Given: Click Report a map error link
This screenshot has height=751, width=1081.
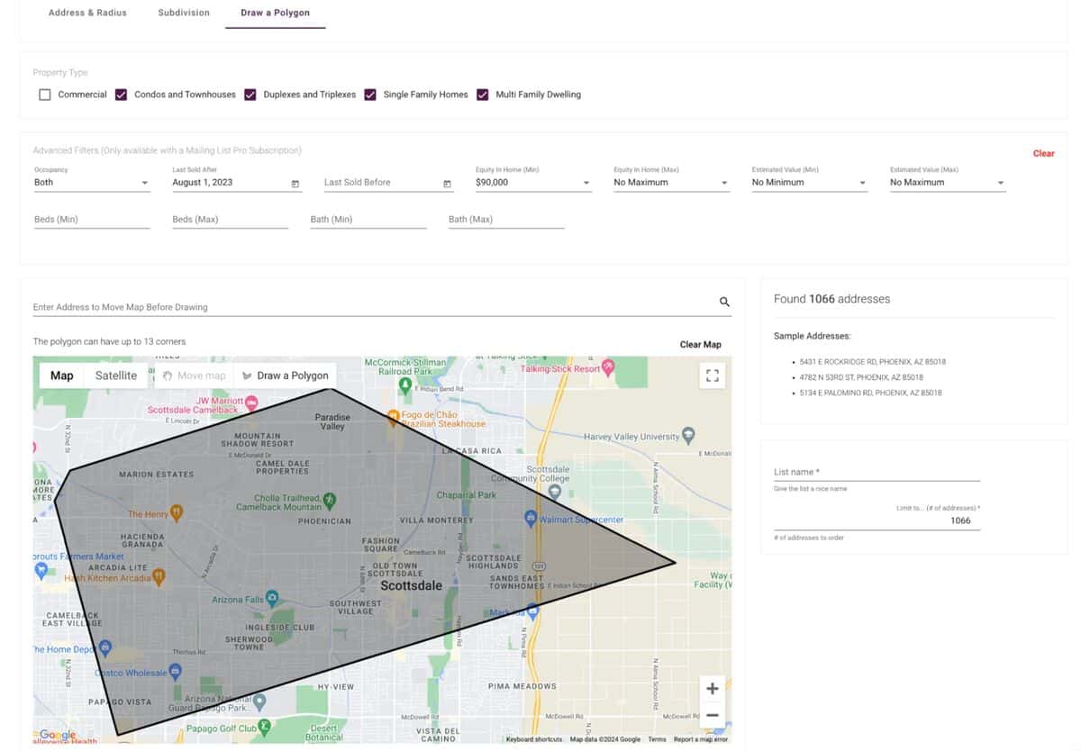Looking at the screenshot, I should 700,739.
